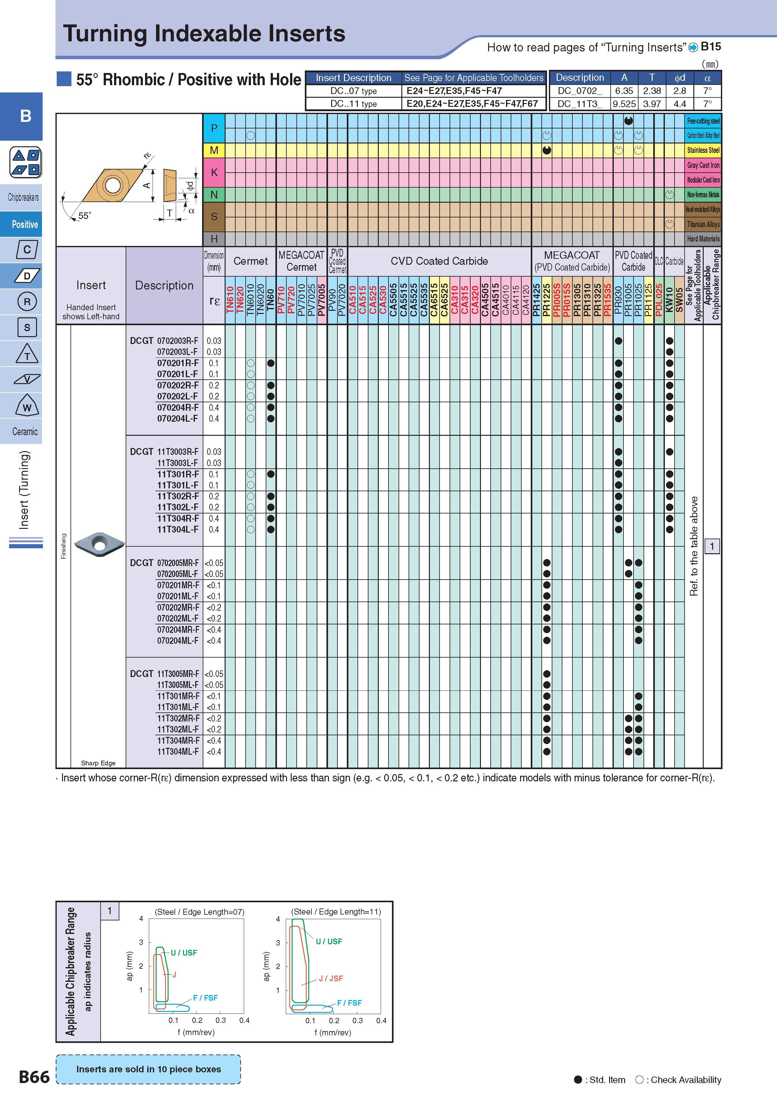Click the 'Inserts are sold in 10 piece boxes' notice

149,1069
